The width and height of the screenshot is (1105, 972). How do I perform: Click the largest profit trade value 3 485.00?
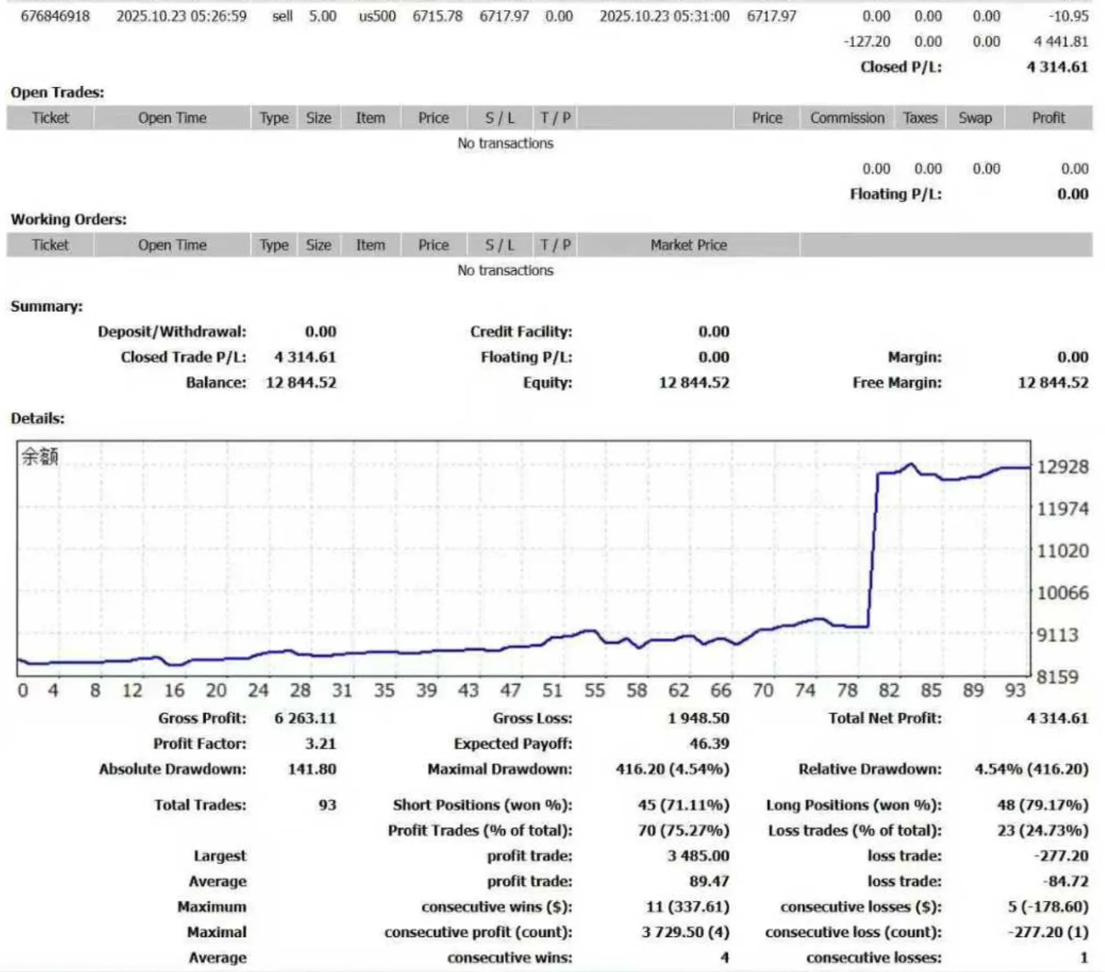[698, 856]
